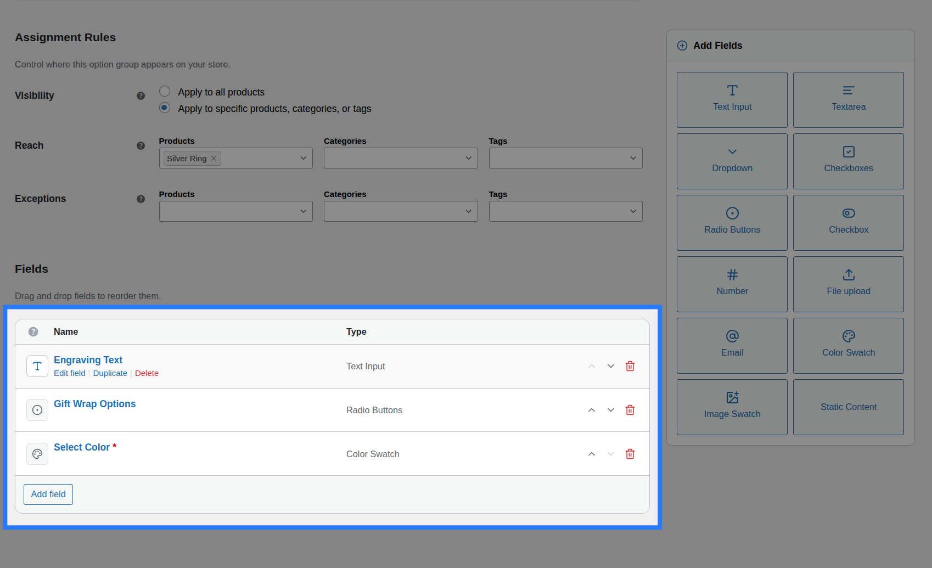Add a Number field
The image size is (932, 568).
click(732, 284)
